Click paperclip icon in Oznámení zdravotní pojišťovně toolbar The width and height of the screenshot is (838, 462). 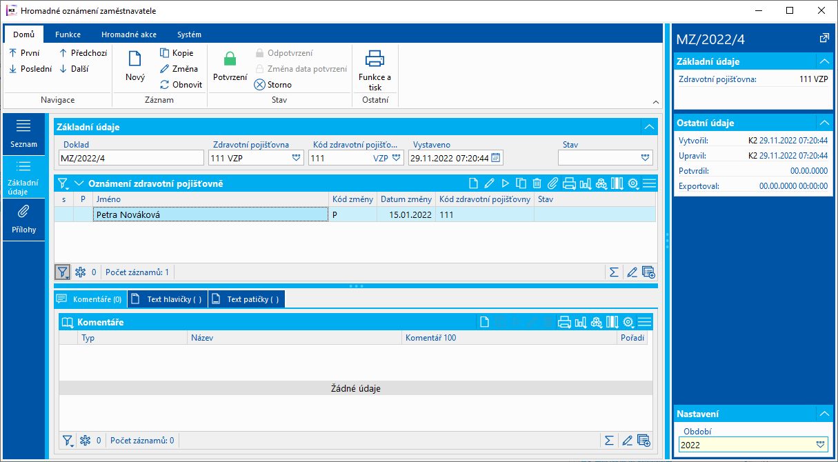[552, 183]
